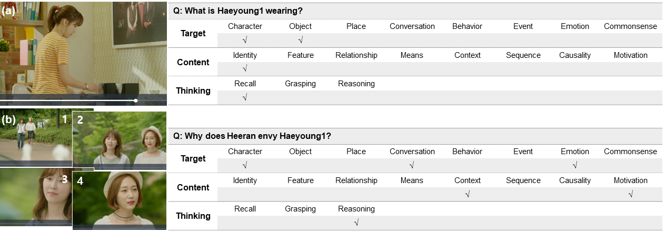Uncheck Context mark for the Heeran question
Image resolution: width=665 pixels, height=232 pixels.
pos(468,194)
